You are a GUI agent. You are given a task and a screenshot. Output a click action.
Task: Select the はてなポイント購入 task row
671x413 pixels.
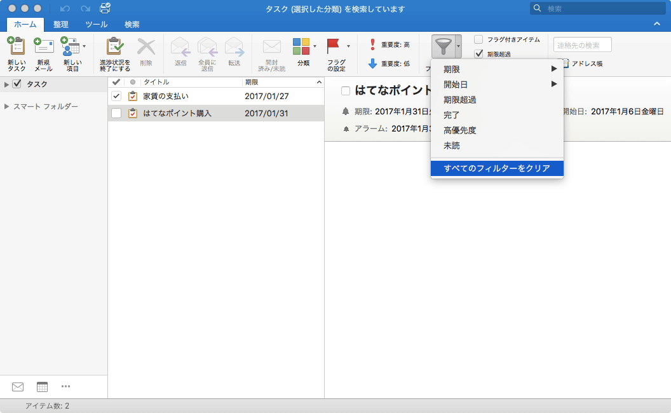click(216, 113)
